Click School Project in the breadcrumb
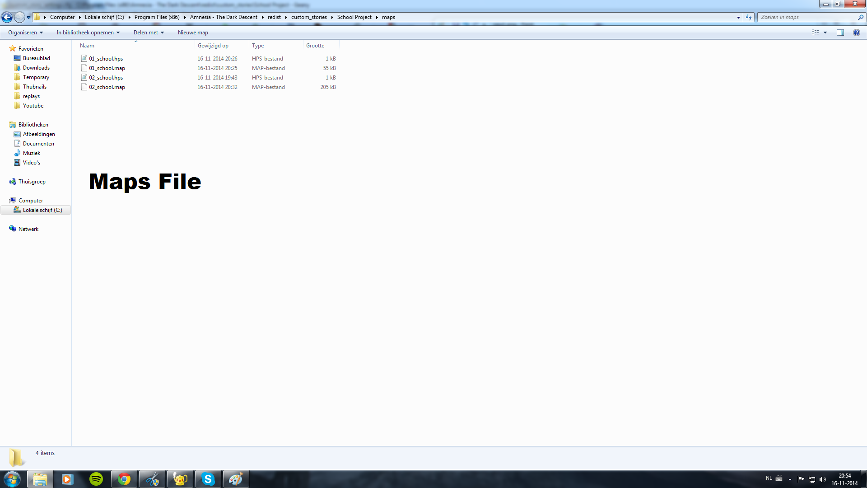This screenshot has width=867, height=488. point(354,17)
